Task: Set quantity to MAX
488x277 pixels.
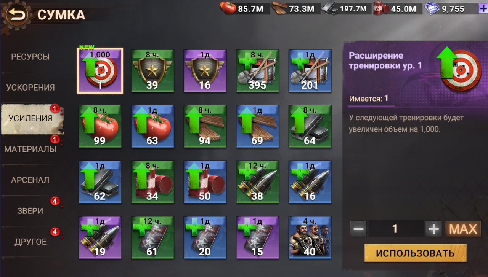Action: click(x=463, y=229)
